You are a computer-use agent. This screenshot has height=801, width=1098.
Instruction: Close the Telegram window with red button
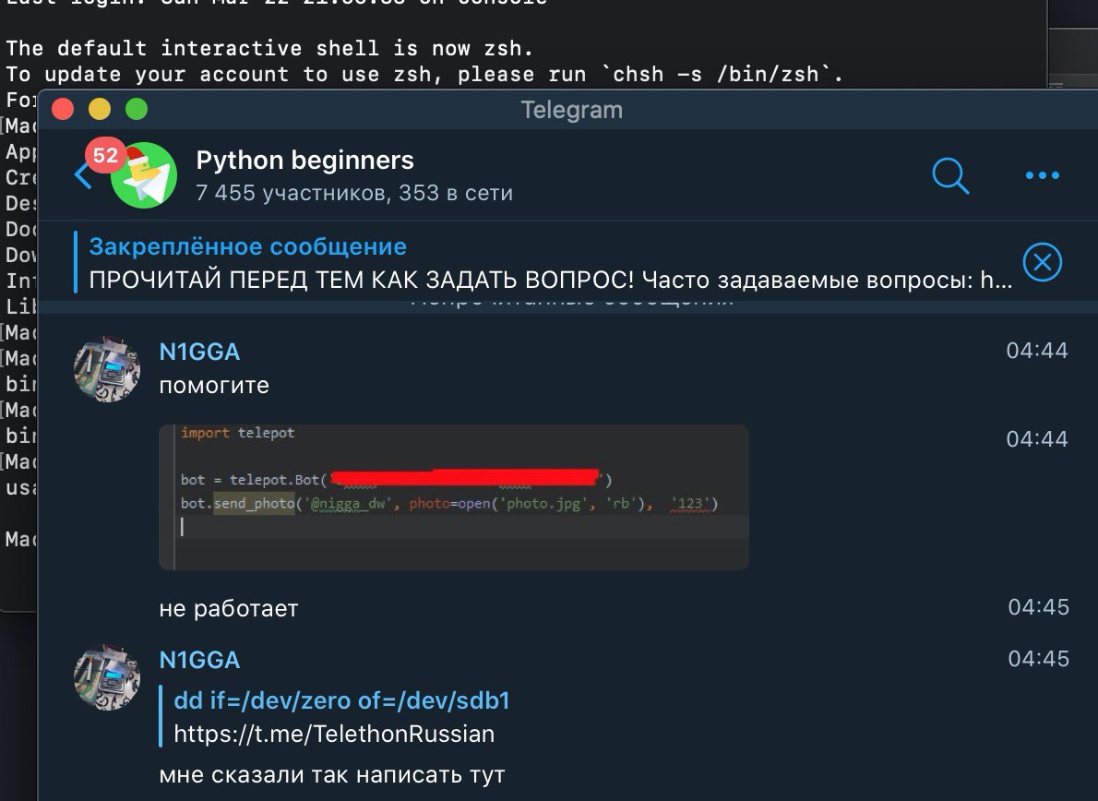coord(63,109)
